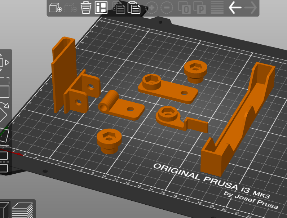Switch to the sliced layers preview view
The image size is (287, 218).
pyautogui.click(x=22, y=210)
